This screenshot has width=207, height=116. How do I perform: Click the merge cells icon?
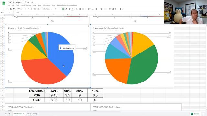pyautogui.click(x=83, y=9)
